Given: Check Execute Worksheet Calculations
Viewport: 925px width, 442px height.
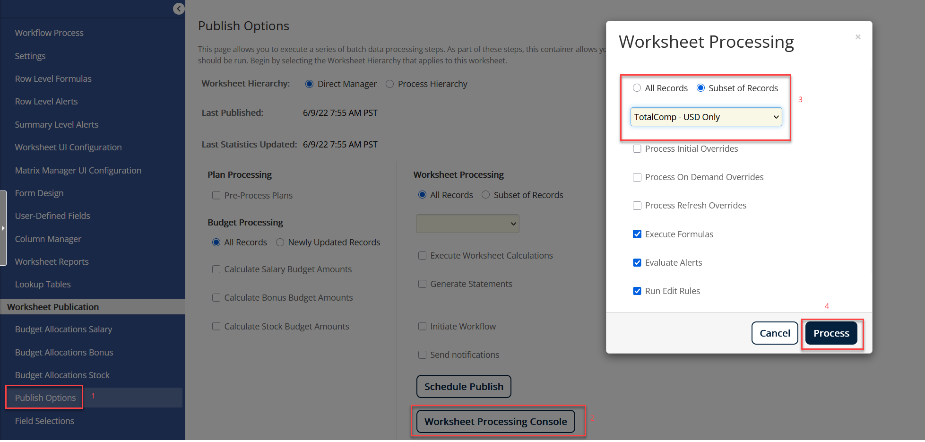Looking at the screenshot, I should [x=422, y=256].
